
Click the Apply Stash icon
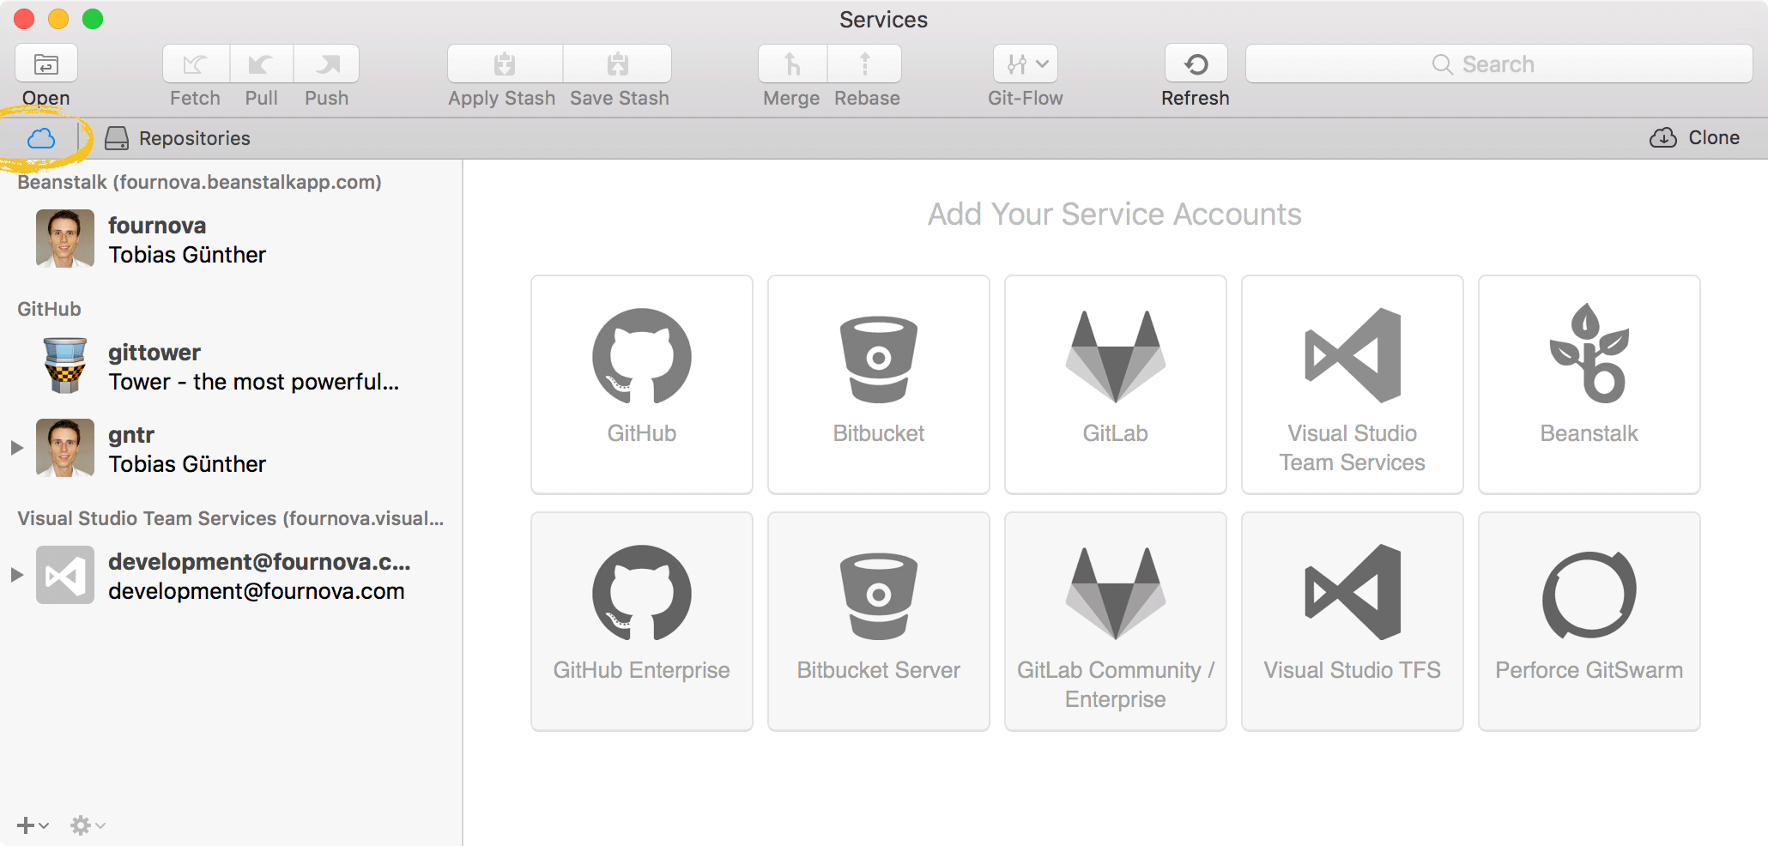click(x=505, y=64)
